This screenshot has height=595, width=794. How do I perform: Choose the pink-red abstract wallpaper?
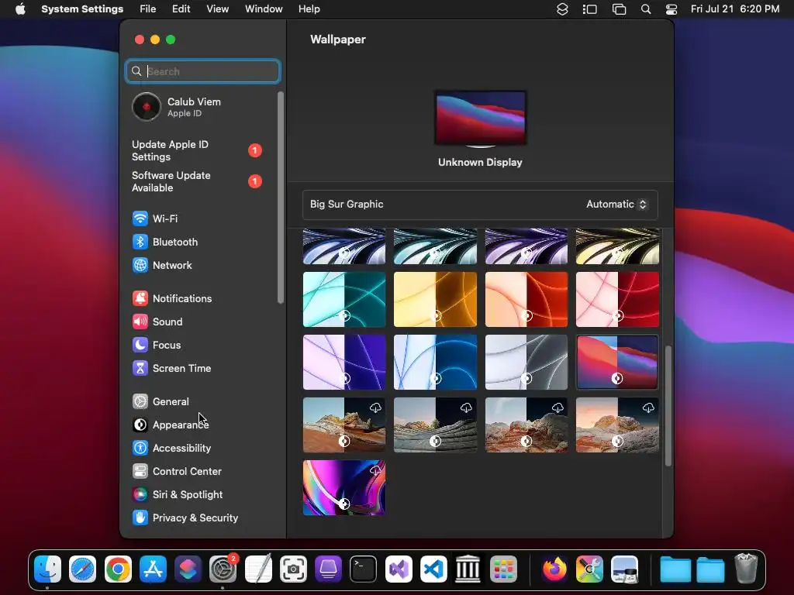tap(618, 300)
